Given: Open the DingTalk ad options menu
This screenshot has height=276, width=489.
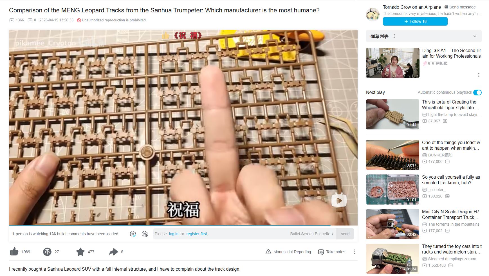Looking at the screenshot, I should 479,75.
